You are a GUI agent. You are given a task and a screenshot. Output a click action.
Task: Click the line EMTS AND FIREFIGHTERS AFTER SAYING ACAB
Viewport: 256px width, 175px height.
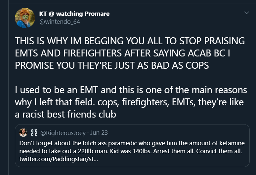122,53
